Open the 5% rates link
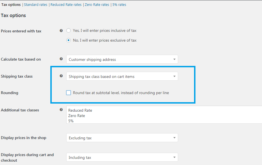Screen dimensions: 262x165 click(x=119, y=5)
